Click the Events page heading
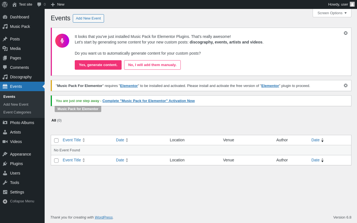 (61, 18)
